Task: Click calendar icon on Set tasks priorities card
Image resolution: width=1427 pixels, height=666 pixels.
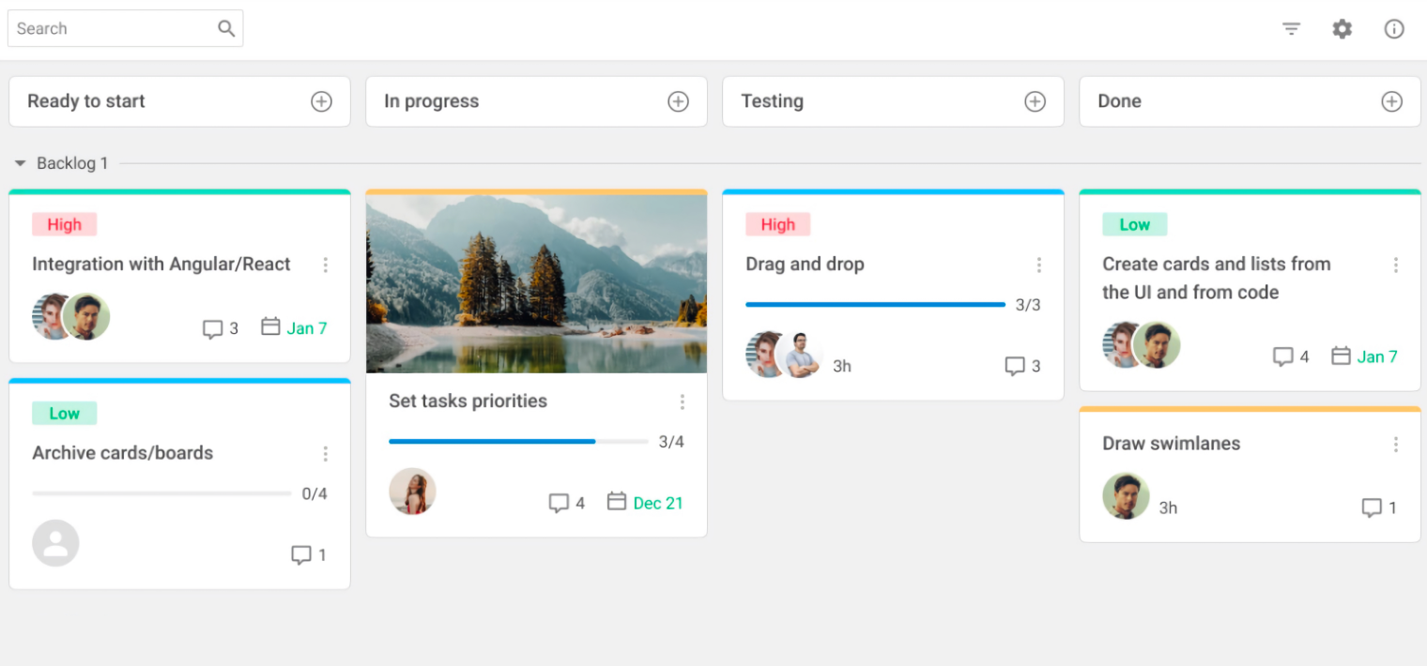Action: [x=617, y=502]
